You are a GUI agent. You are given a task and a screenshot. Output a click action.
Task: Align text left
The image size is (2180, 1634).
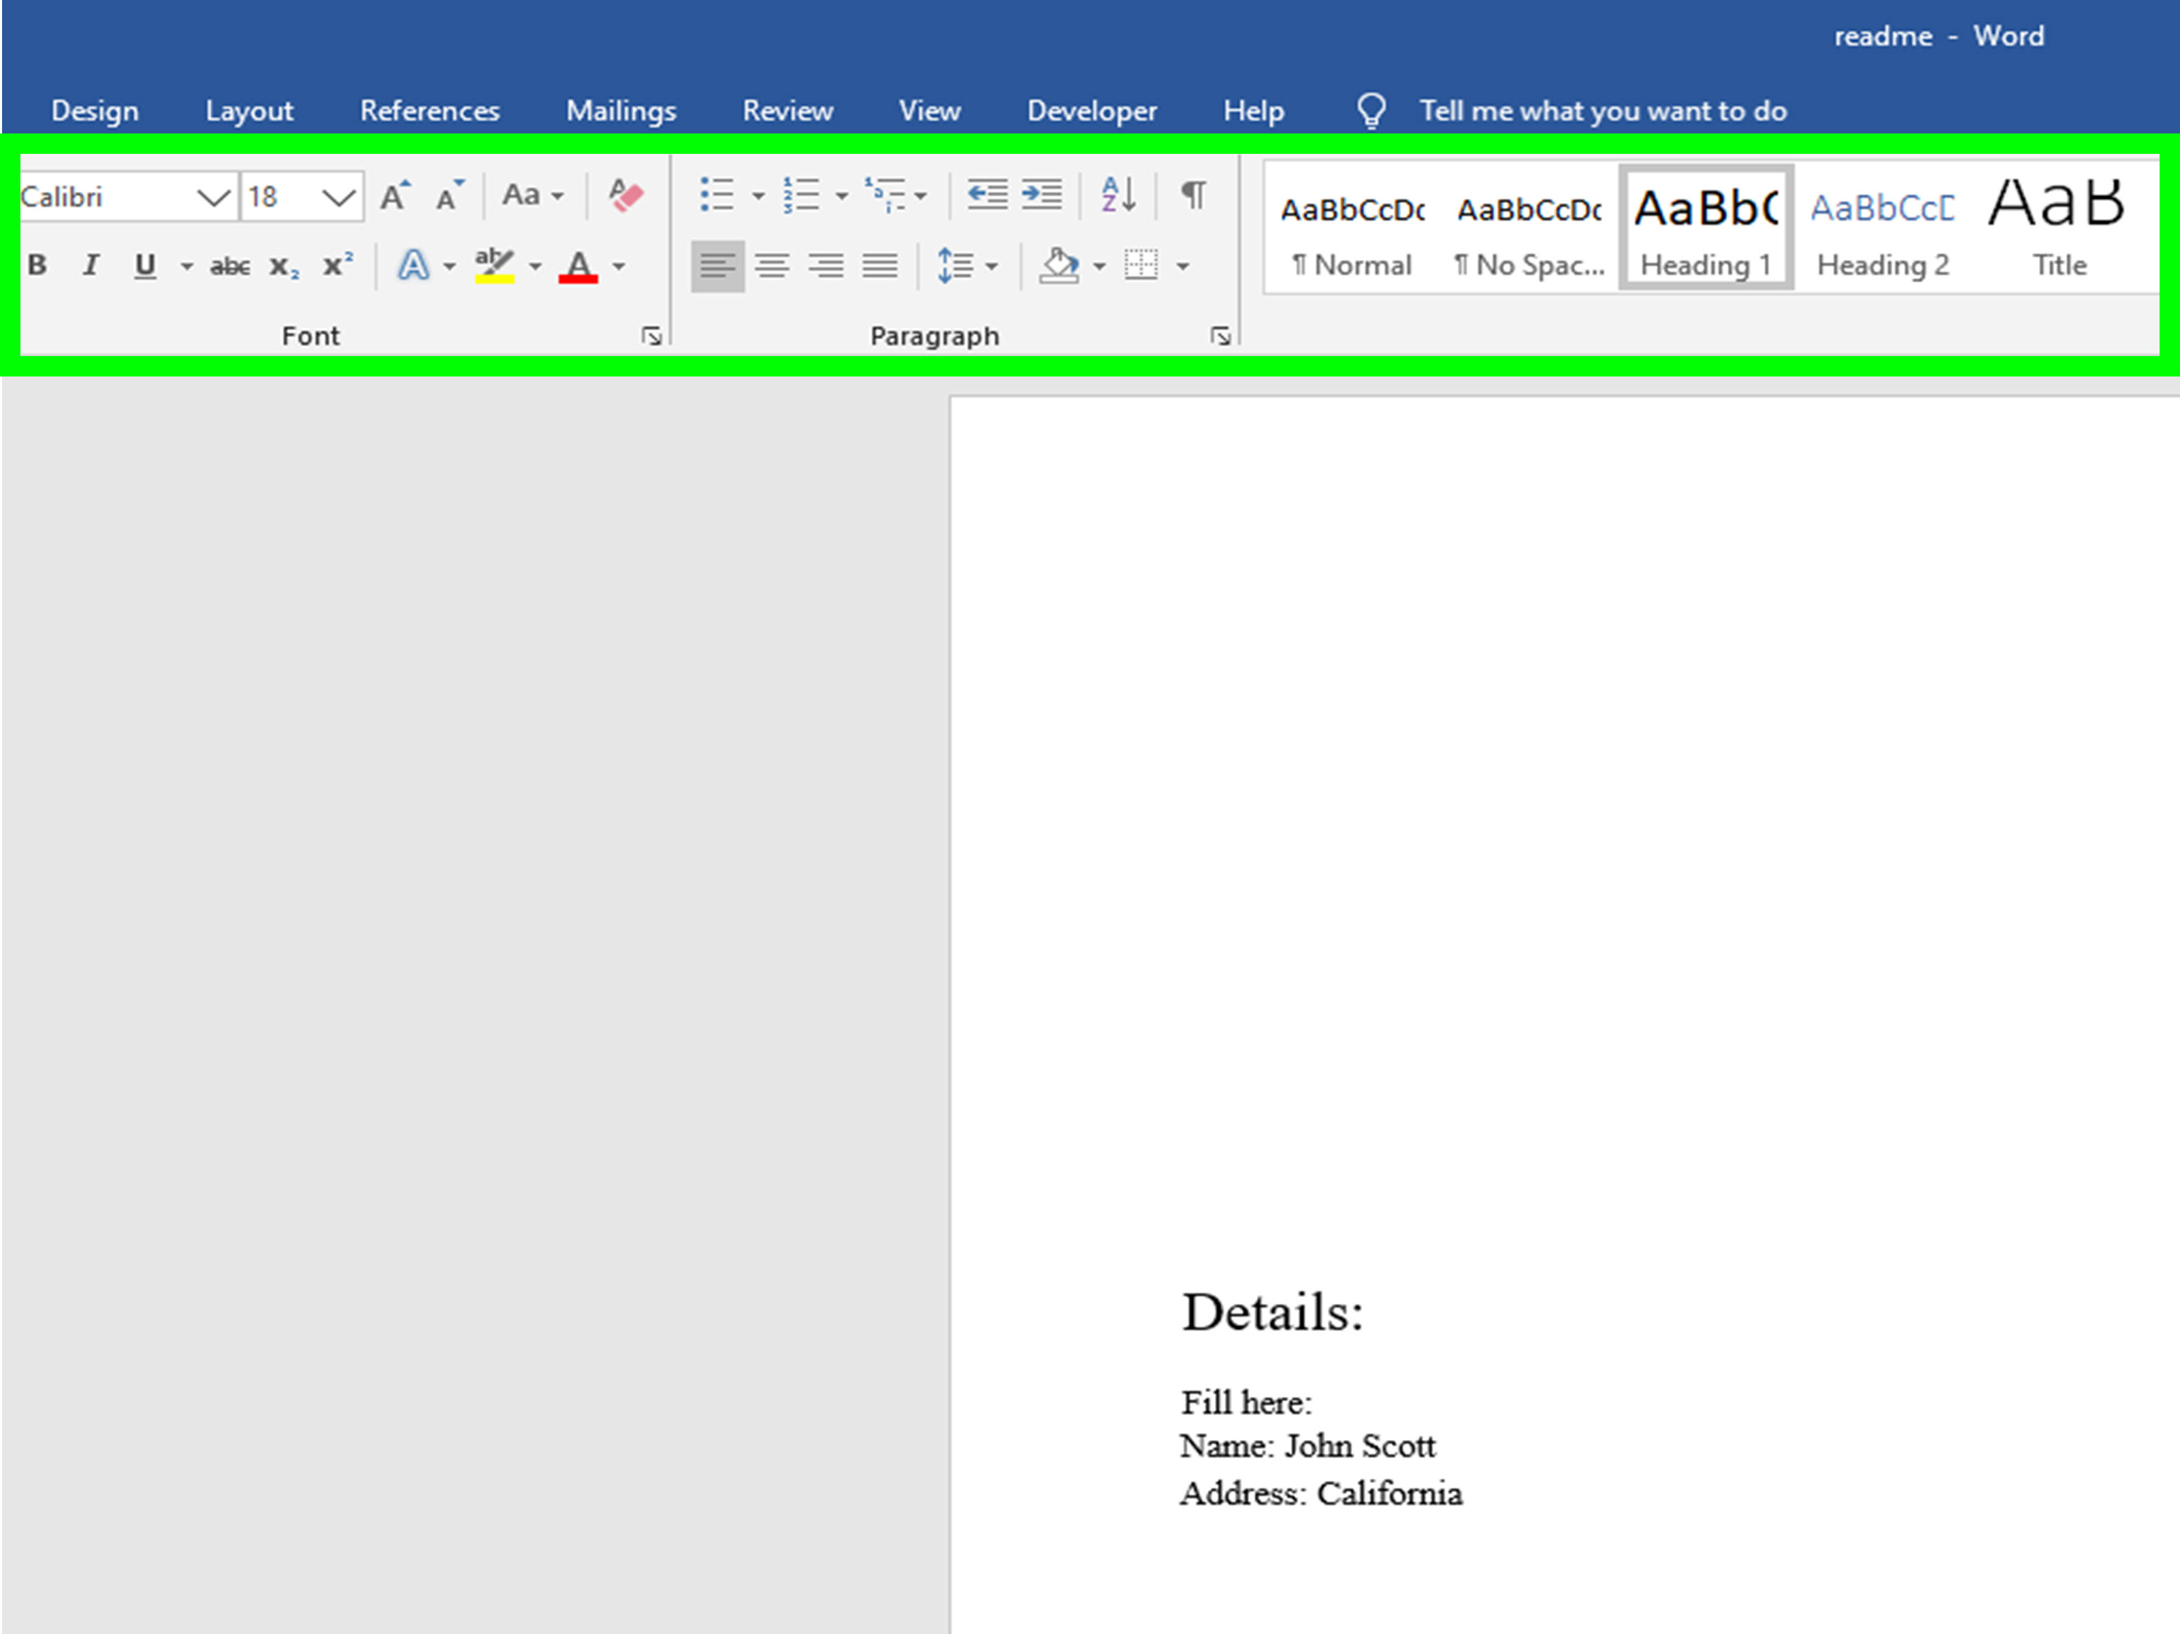pos(717,266)
